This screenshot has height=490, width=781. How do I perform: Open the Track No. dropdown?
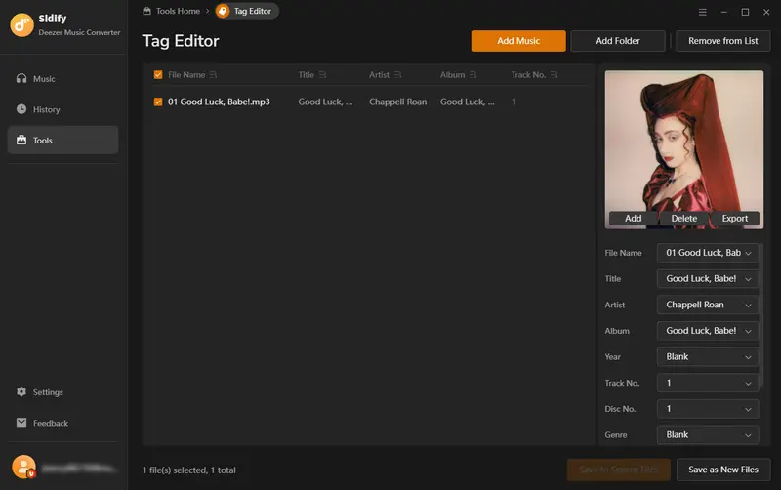click(748, 383)
